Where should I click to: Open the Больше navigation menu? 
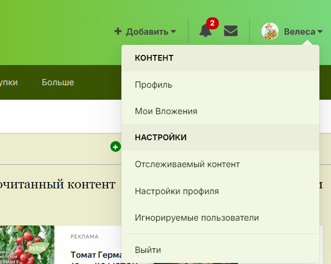(58, 82)
